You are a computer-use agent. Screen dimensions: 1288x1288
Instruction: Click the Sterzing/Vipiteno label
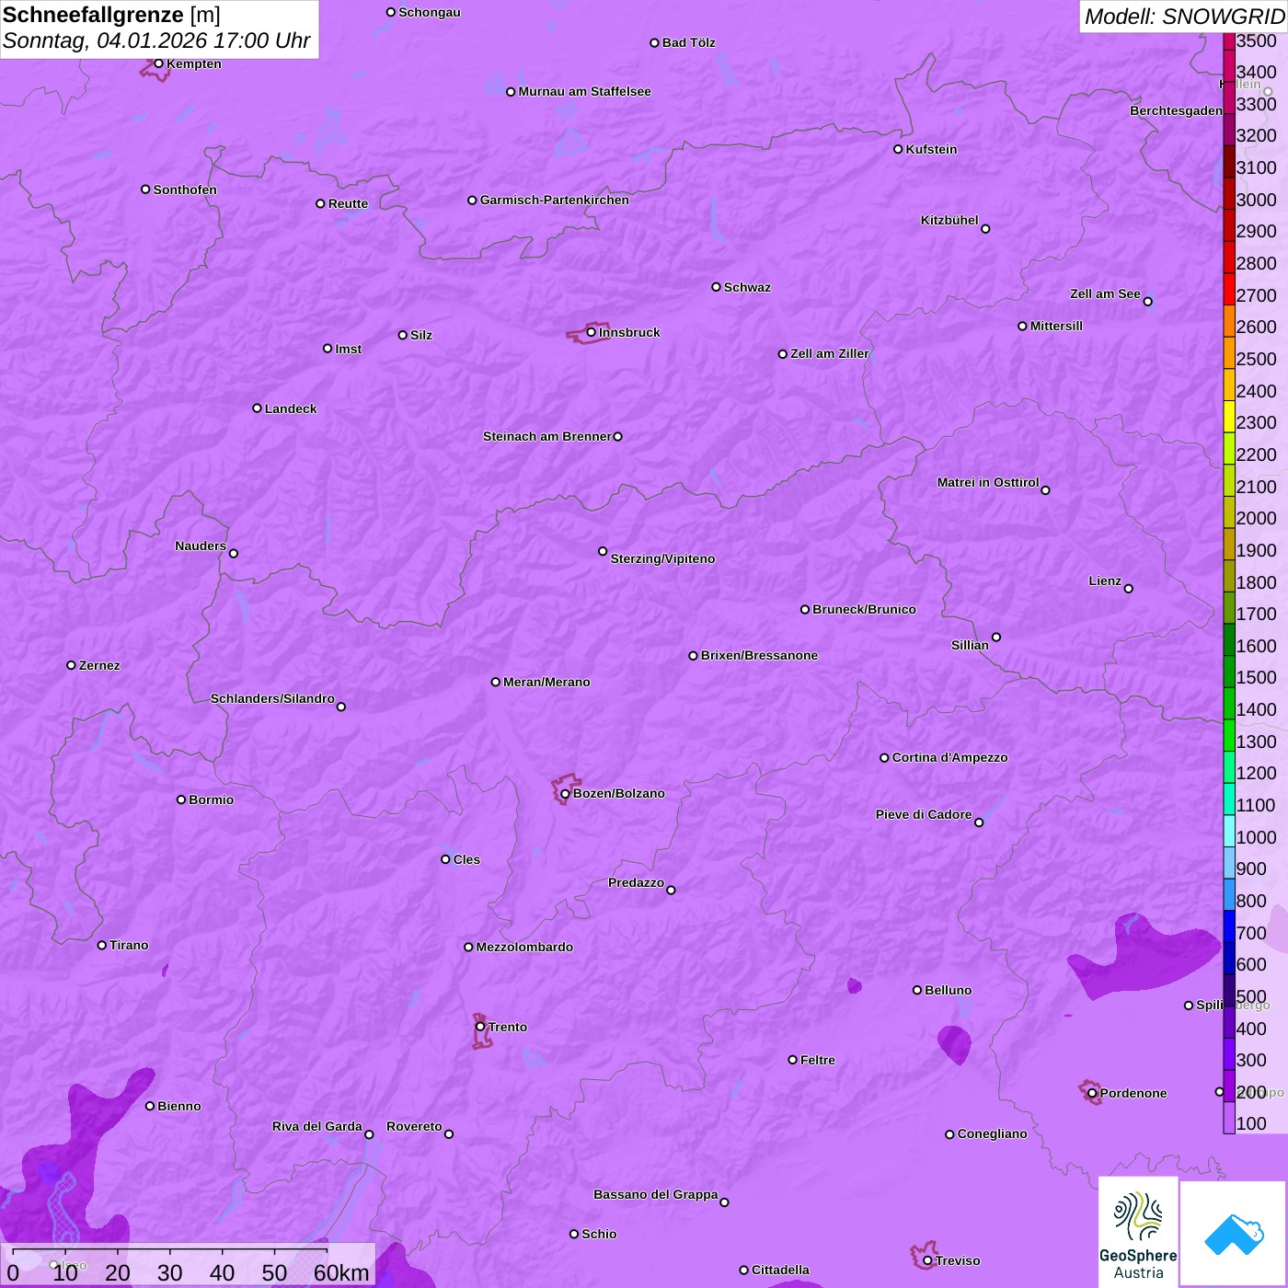(x=662, y=558)
